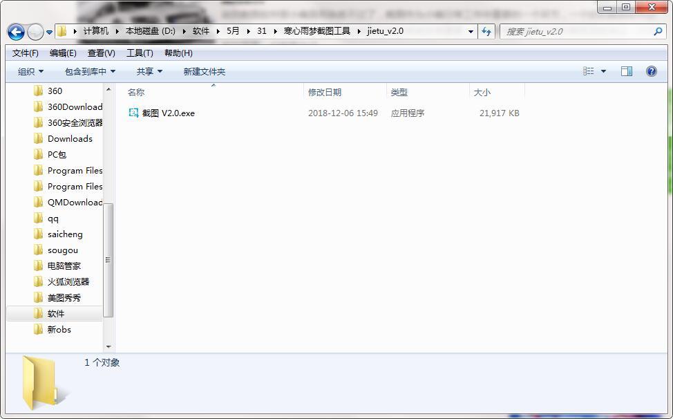
Task: Select Downloads folder in tree
Action: [x=70, y=138]
